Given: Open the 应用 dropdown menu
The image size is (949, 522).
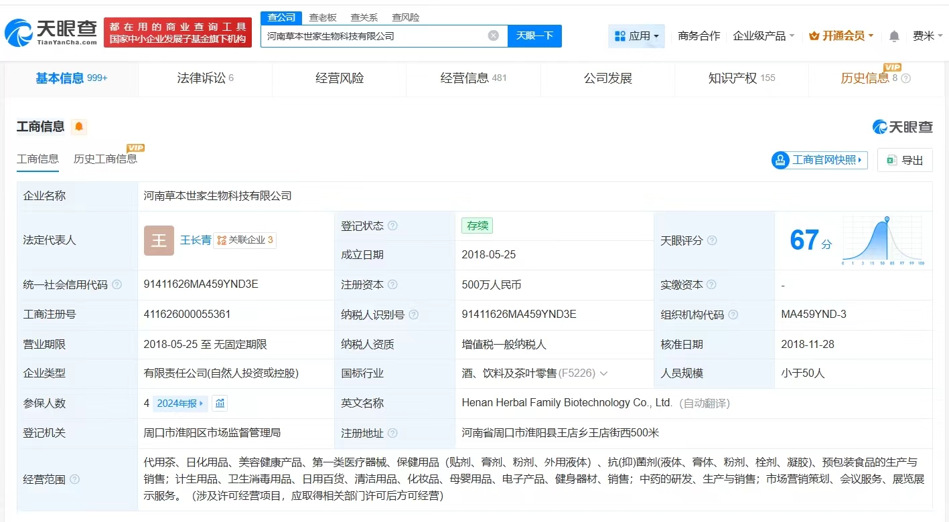Looking at the screenshot, I should tap(636, 36).
